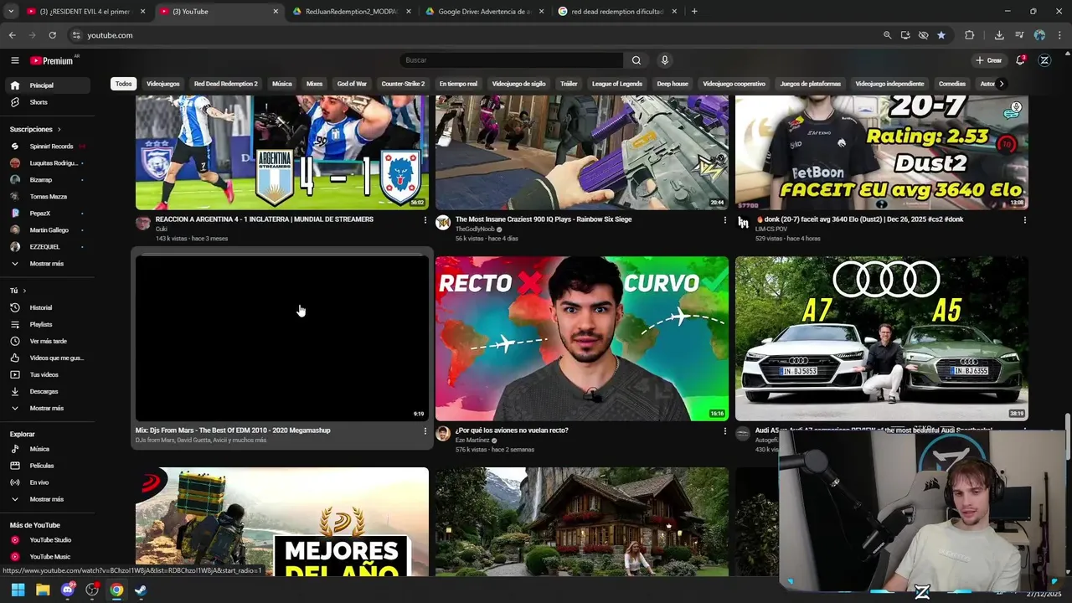Go back with Chrome back arrow

[12, 35]
